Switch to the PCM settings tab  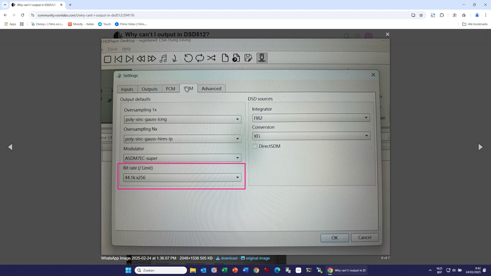coord(170,89)
